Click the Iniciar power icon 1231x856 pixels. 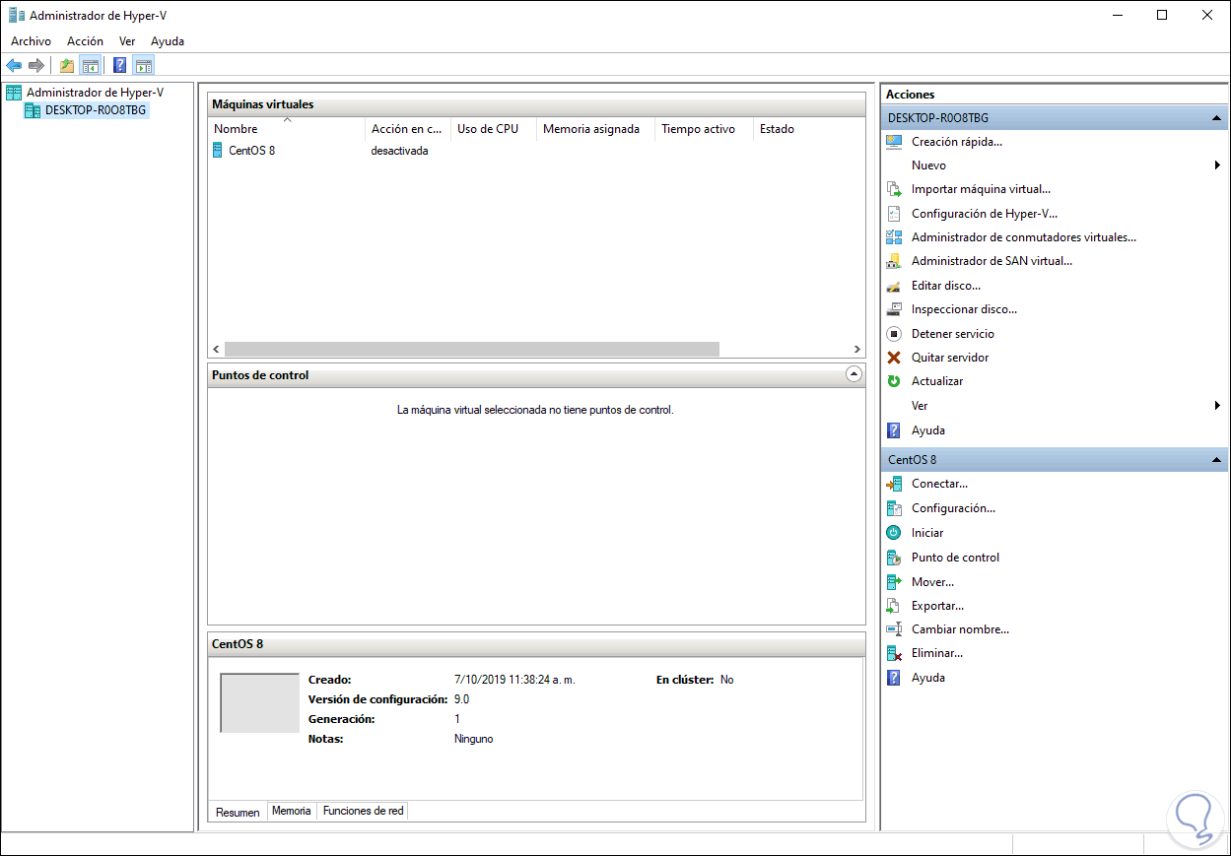pos(894,533)
